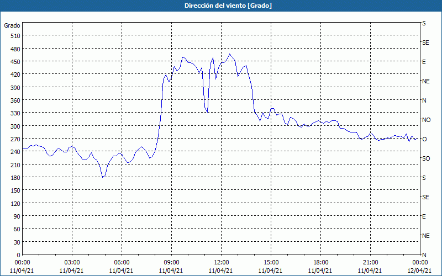This screenshot has height=276, width=442.
Task: Select the 60 y-axis value
Action: point(17,229)
